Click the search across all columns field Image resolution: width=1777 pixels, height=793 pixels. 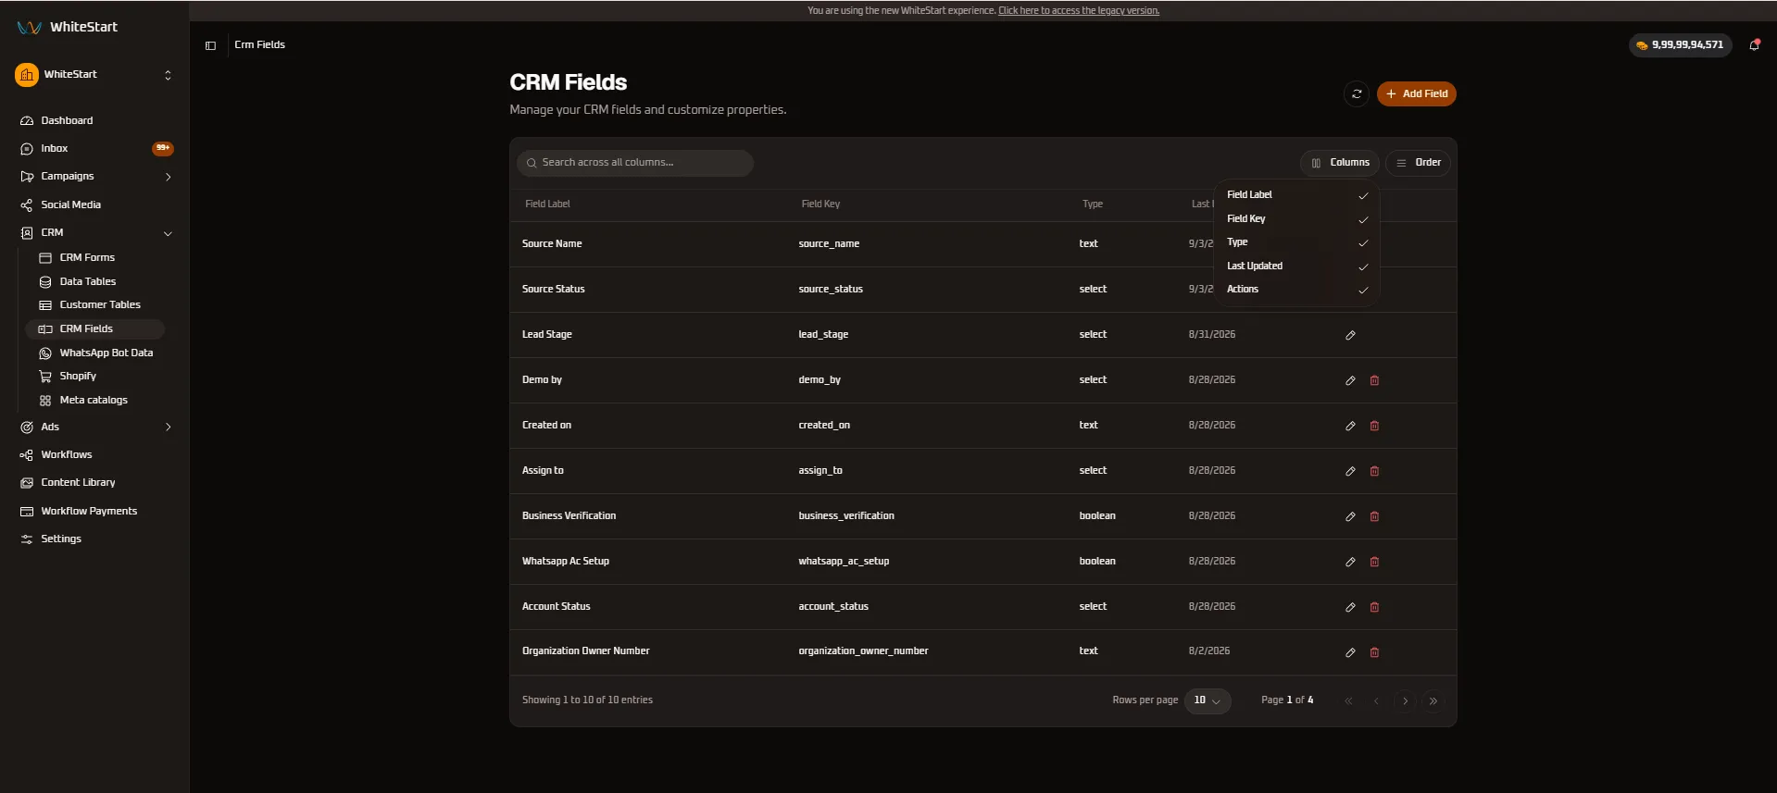coord(635,163)
